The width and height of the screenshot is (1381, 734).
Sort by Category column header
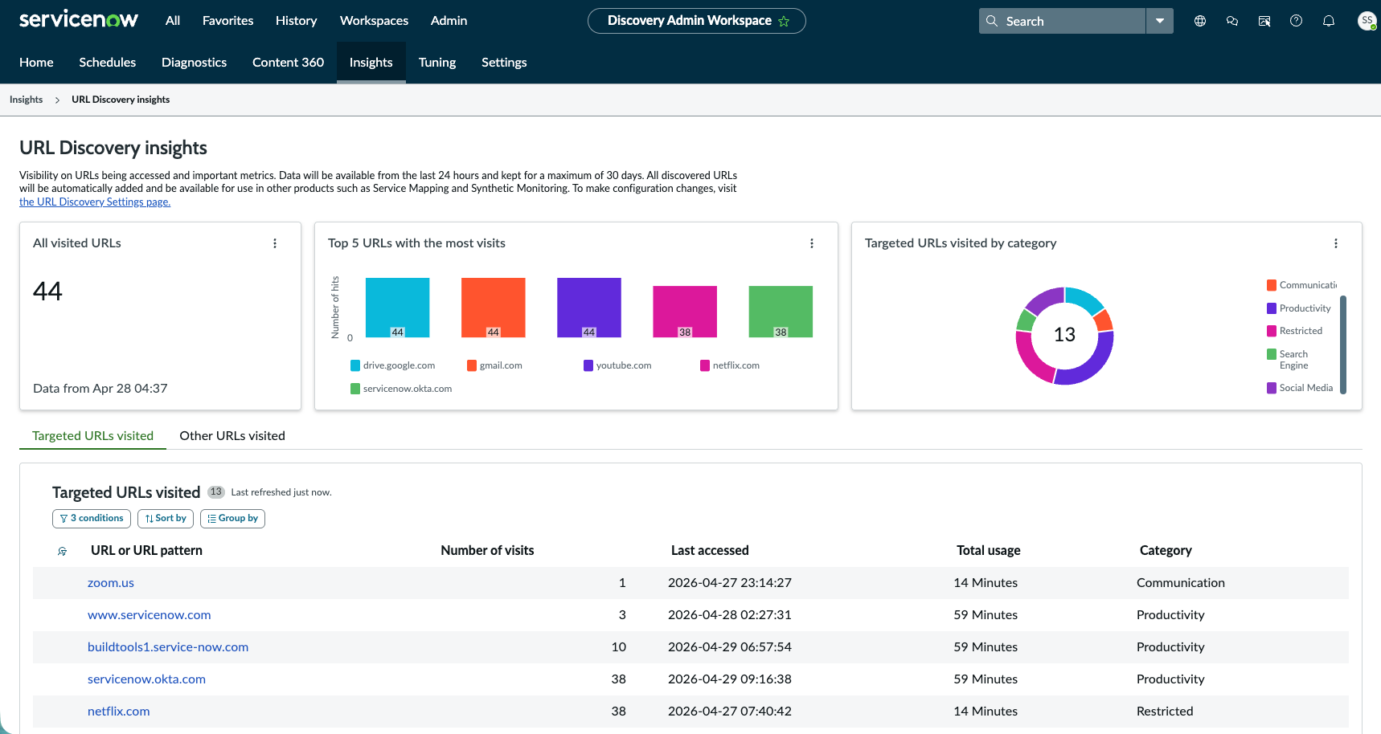1166,551
